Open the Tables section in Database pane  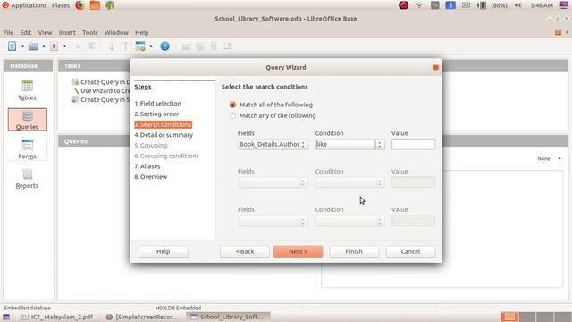[x=27, y=90]
